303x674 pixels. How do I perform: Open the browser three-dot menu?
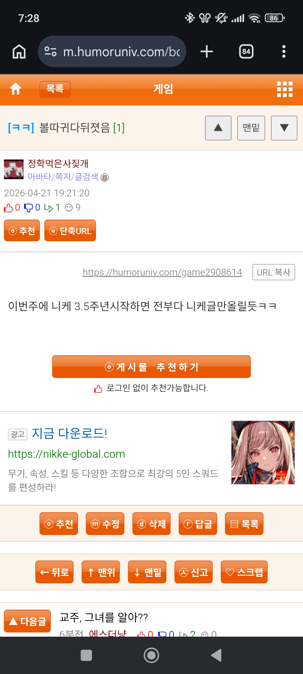click(x=284, y=52)
